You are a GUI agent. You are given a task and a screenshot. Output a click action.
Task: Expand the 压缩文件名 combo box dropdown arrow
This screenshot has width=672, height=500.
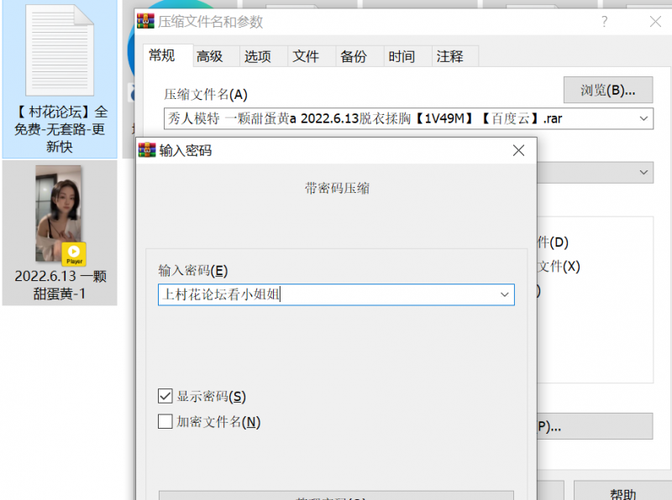[643, 118]
